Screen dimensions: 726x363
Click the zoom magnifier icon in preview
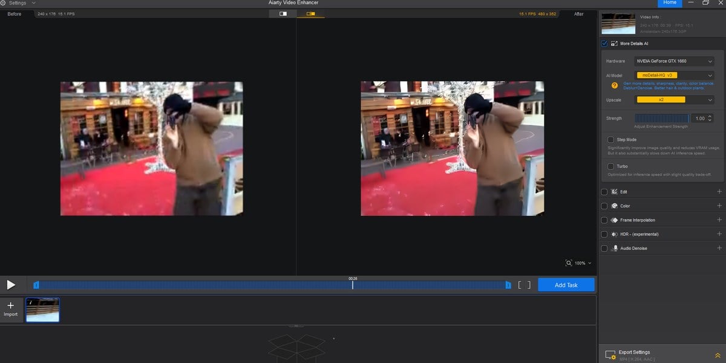coord(569,263)
